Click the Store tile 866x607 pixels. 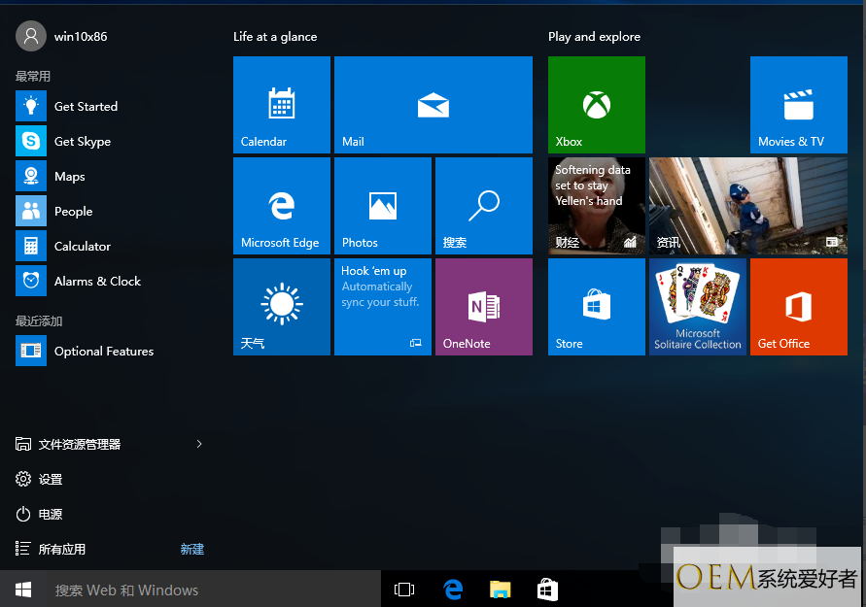[x=596, y=306]
